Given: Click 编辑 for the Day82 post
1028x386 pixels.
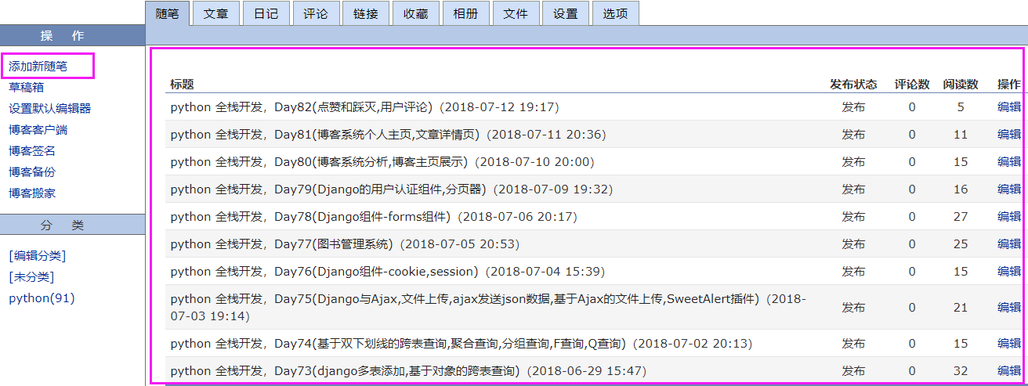Looking at the screenshot, I should tap(1008, 107).
